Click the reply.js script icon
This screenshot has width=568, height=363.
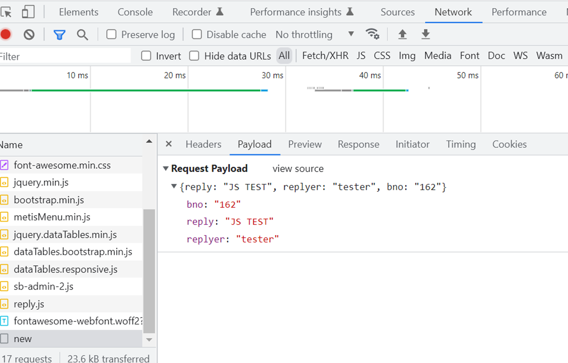4,304
